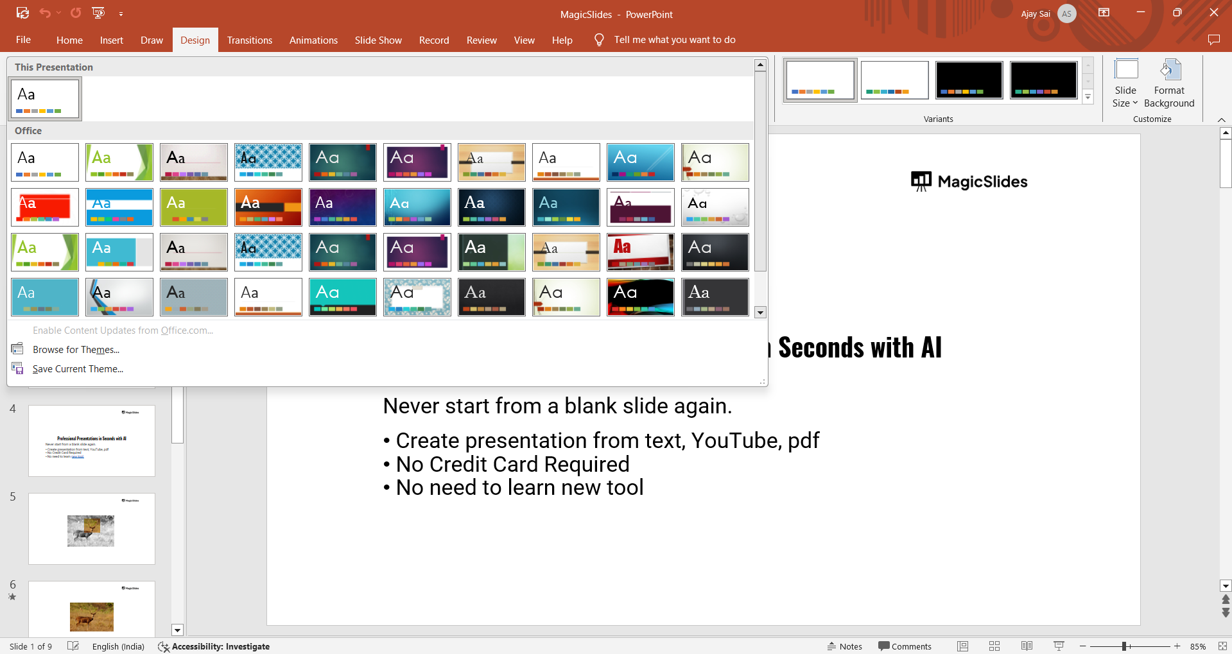
Task: Expand the Variants gallery more arrow
Action: click(1088, 98)
